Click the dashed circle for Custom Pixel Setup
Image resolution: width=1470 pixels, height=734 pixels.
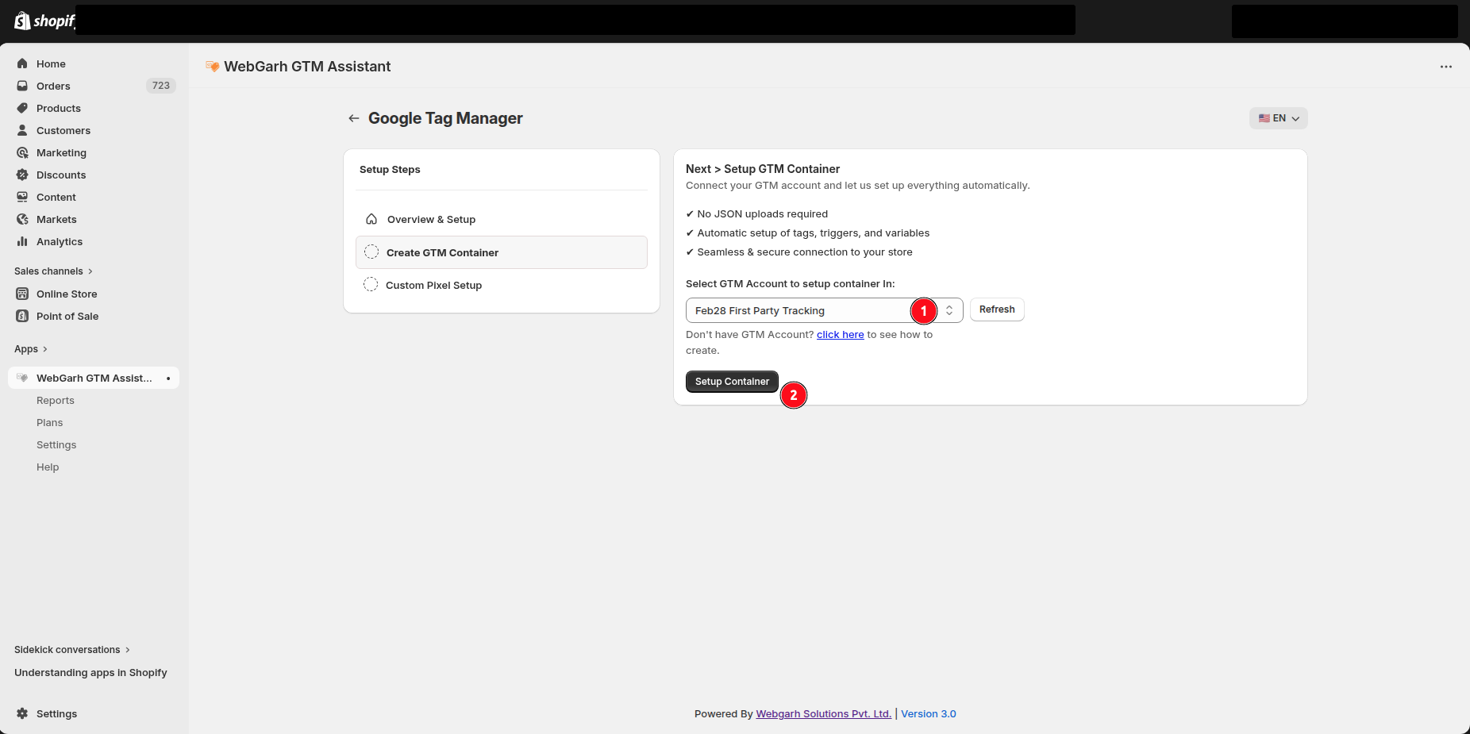(x=371, y=285)
